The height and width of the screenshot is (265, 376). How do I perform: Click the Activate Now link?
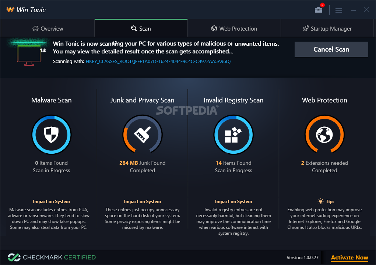(349, 258)
